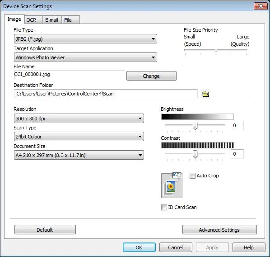The width and height of the screenshot is (270, 257).
Task: Close the Device Scan Settings dialog
Action: coord(261,6)
